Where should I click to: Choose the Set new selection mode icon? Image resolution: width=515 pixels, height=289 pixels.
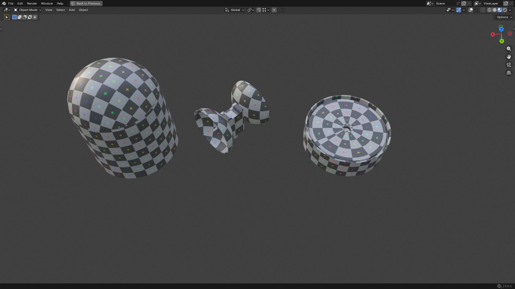pos(14,17)
